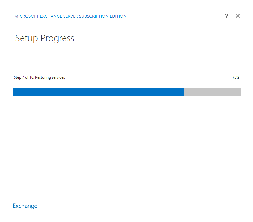Click the left start of the progress bar

pyautogui.click(x=14, y=92)
